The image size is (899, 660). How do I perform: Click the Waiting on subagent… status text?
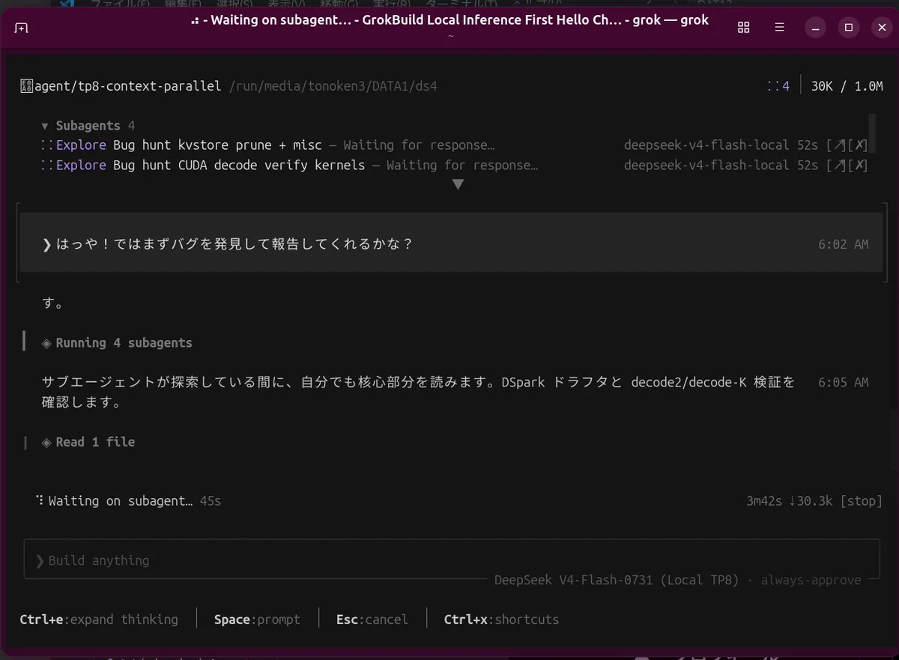pyautogui.click(x=121, y=500)
